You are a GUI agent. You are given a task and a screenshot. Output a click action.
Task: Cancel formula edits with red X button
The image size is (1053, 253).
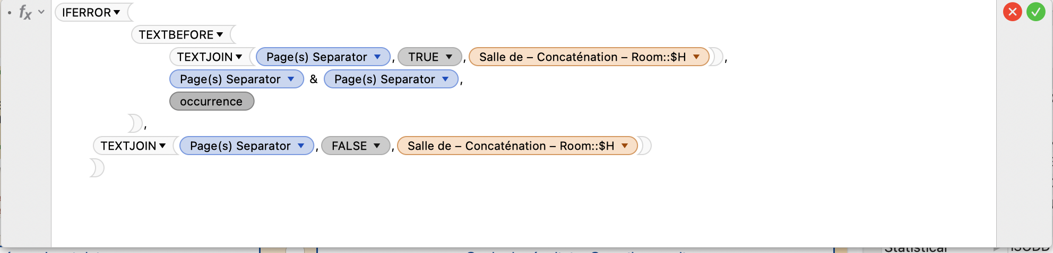pos(1012,12)
